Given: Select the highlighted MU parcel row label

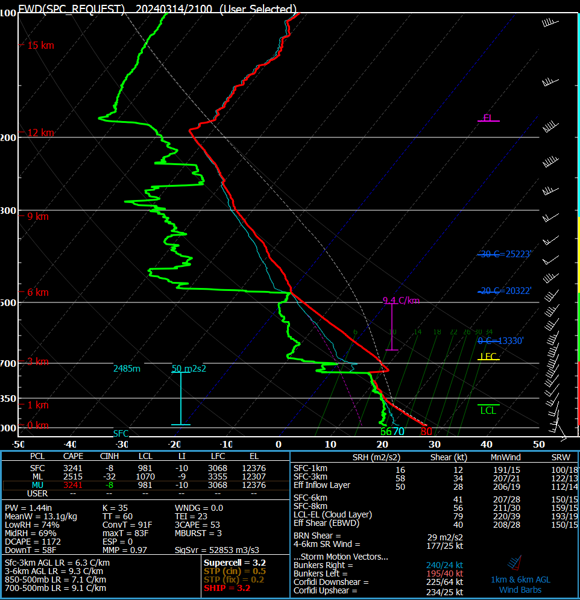Looking at the screenshot, I should point(37,485).
